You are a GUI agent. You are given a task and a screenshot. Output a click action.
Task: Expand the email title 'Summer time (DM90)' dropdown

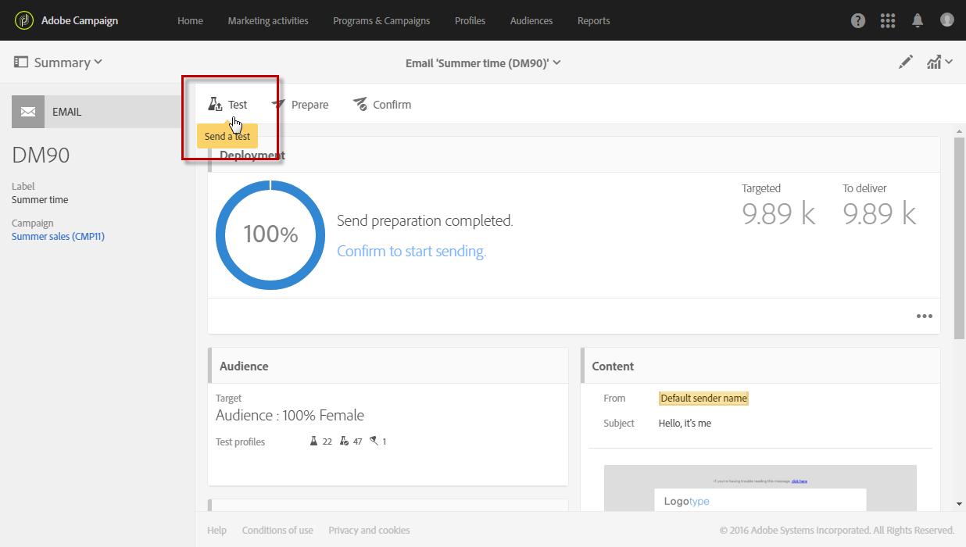click(483, 63)
